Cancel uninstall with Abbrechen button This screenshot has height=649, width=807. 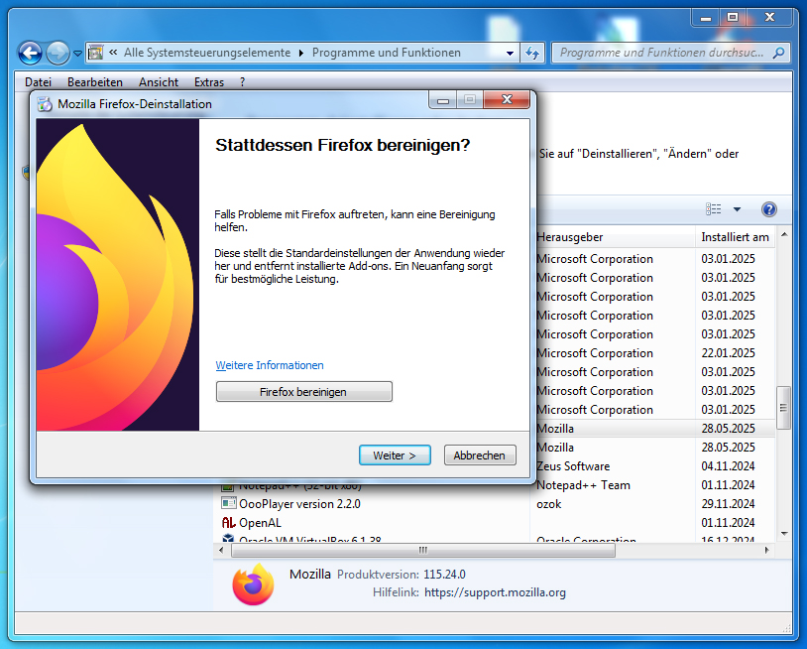click(480, 455)
